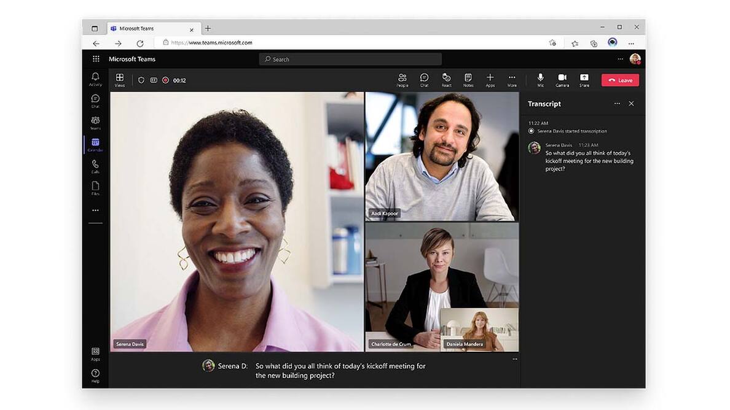Viewport: 730px width, 410px height.
Task: Open the Activity bell in sidebar
Action: tap(95, 79)
